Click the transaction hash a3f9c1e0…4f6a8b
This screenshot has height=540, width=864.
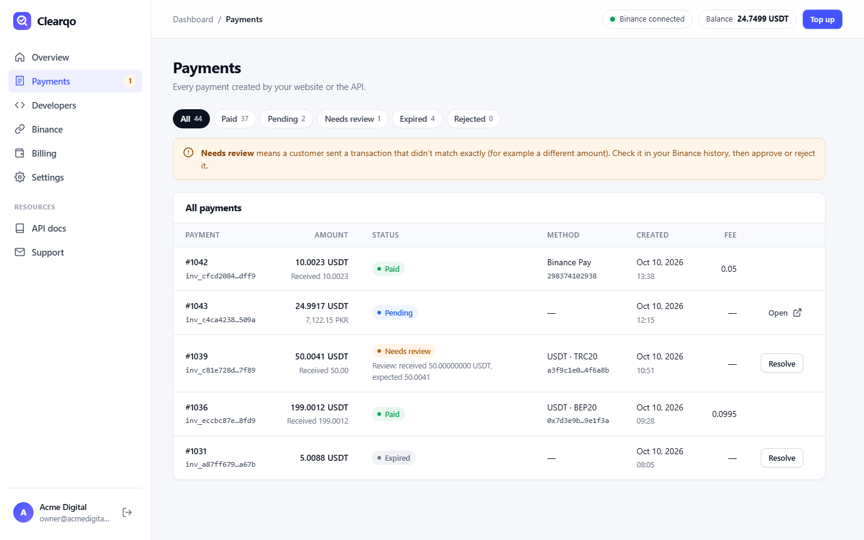[x=578, y=370]
